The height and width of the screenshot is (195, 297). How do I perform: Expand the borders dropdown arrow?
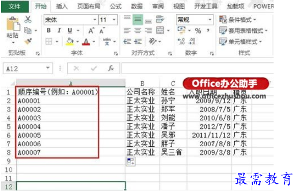(x=57, y=42)
